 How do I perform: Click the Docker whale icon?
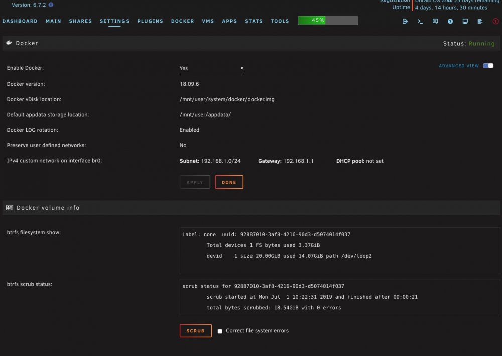[9, 43]
